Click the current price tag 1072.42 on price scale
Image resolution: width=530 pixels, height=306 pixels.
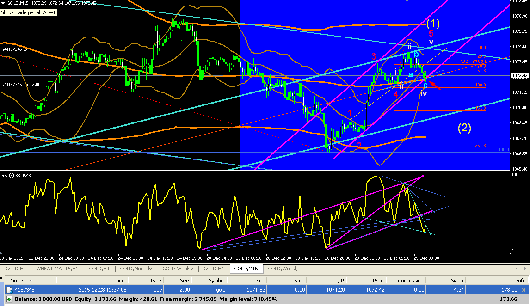pyautogui.click(x=519, y=76)
